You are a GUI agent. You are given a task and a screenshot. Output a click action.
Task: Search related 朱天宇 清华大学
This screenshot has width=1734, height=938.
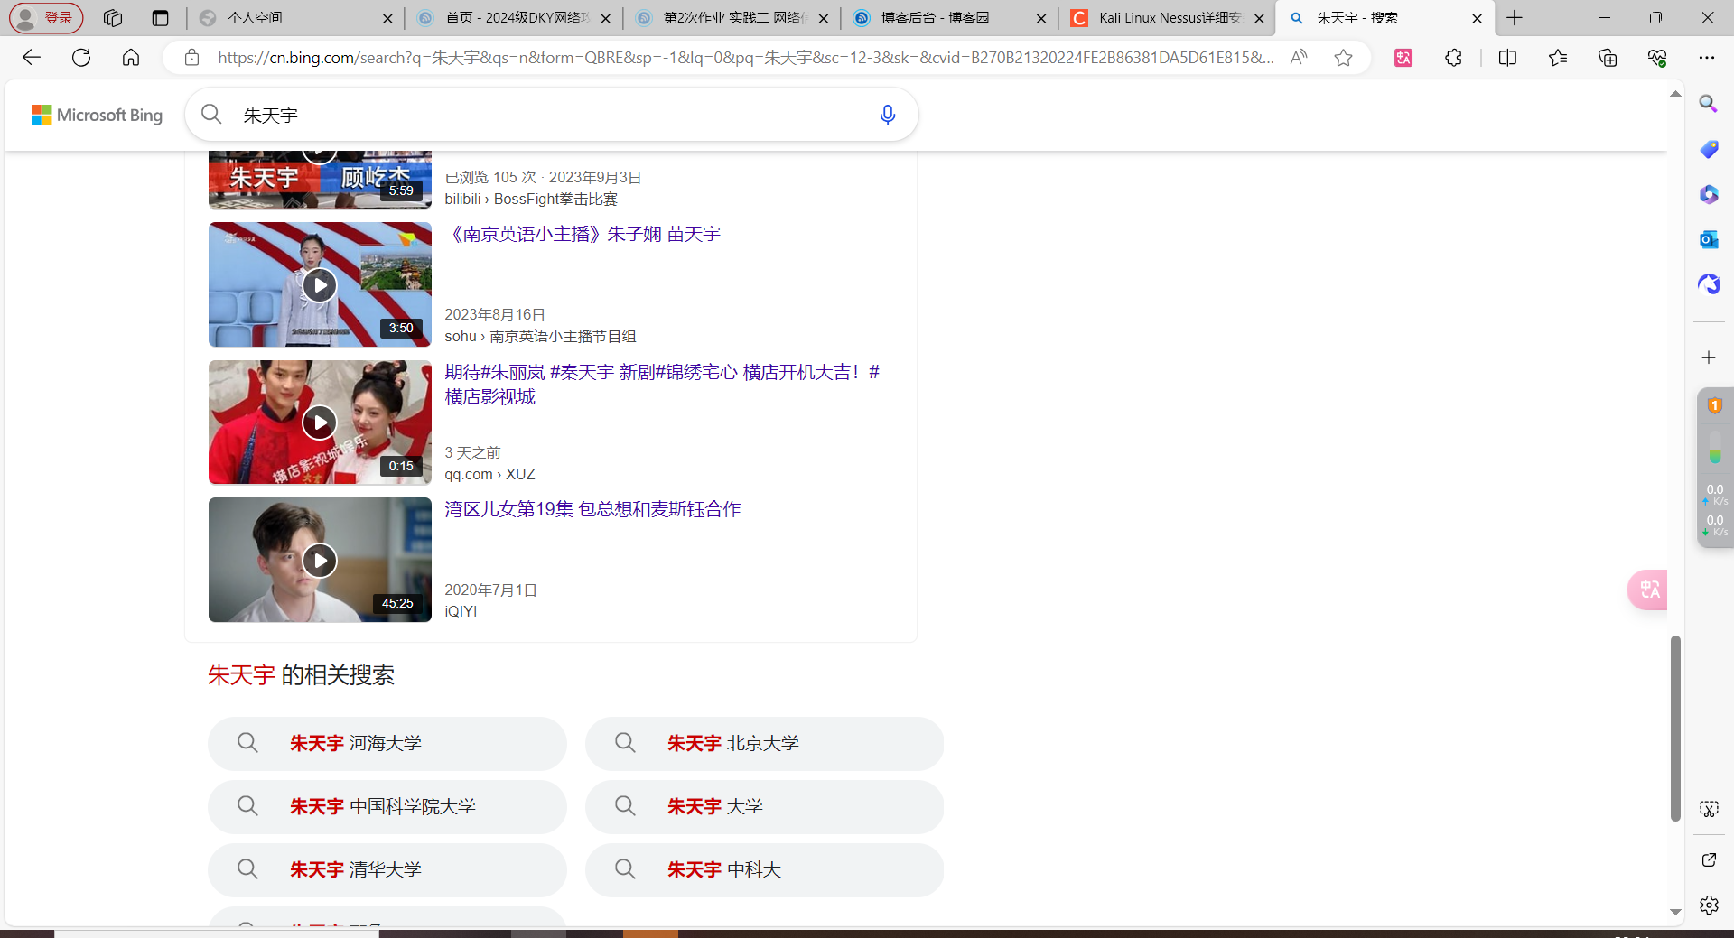387,869
